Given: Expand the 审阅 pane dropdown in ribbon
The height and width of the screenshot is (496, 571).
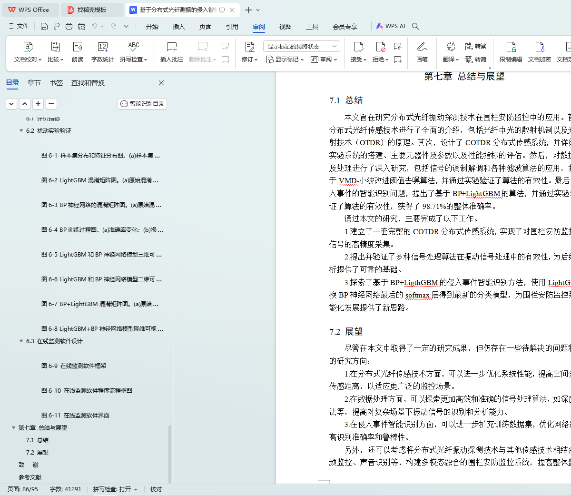Looking at the screenshot, I should (x=324, y=60).
